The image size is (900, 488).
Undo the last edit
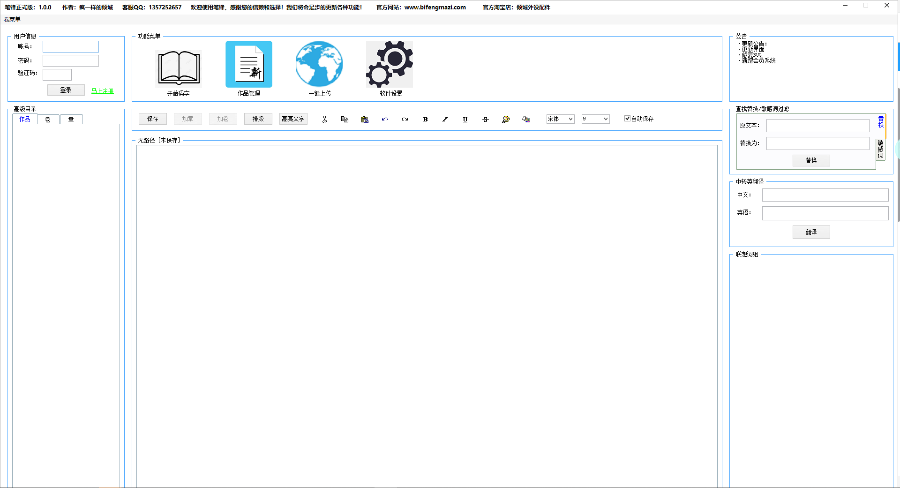coord(385,120)
